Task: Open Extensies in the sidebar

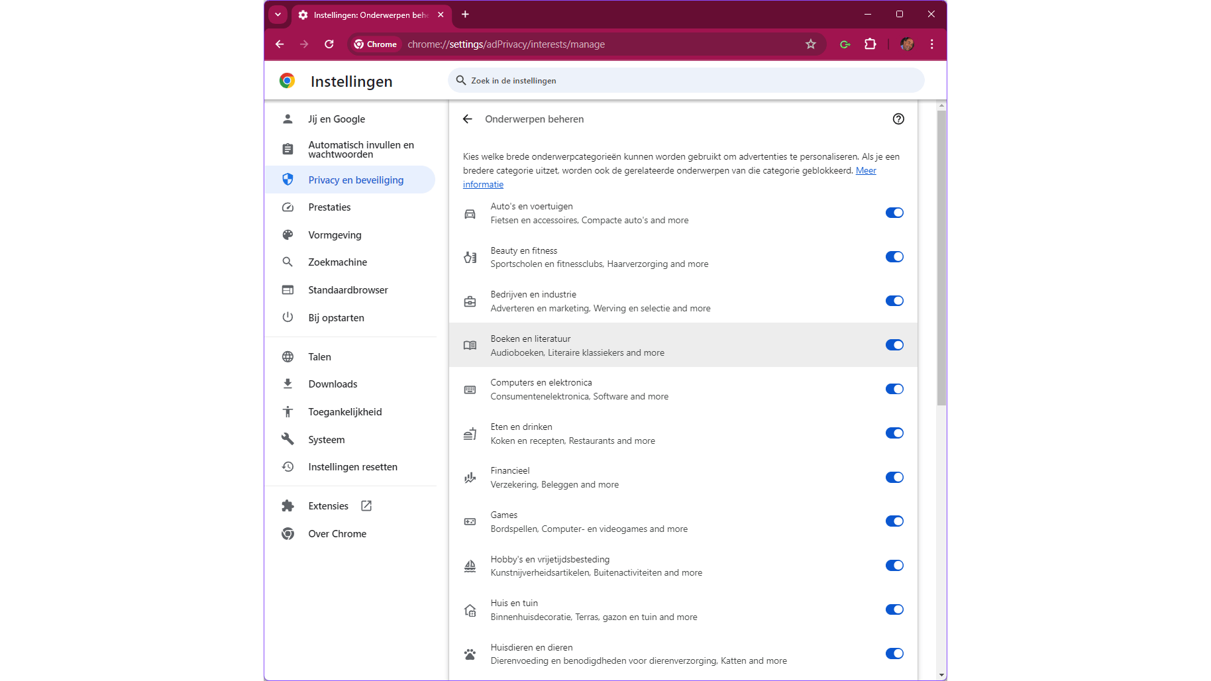Action: (329, 506)
